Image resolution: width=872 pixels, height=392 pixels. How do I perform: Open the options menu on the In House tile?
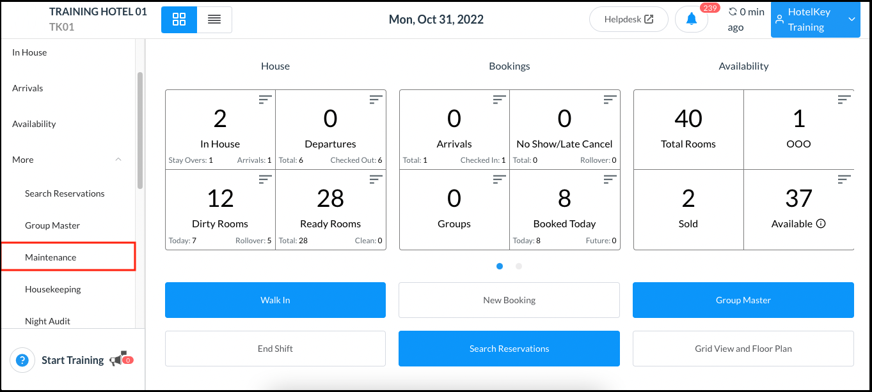264,99
